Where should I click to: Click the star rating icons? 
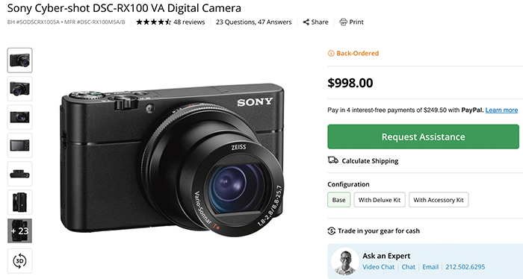(x=153, y=22)
